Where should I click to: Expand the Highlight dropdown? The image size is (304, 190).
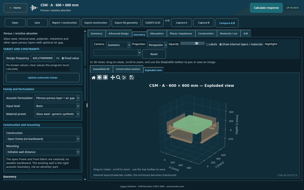[117, 53]
